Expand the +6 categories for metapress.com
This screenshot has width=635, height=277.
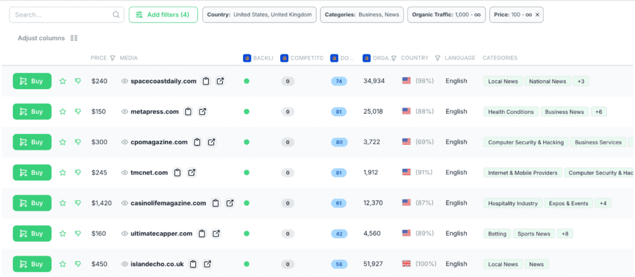click(598, 112)
